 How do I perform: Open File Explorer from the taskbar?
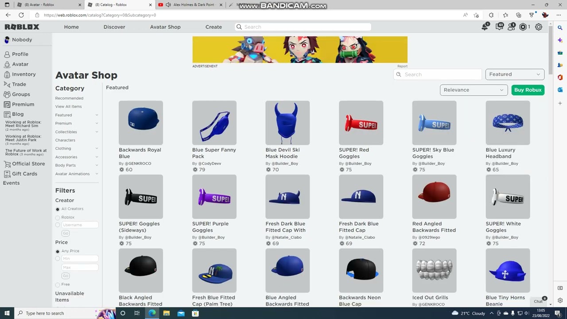167,313
